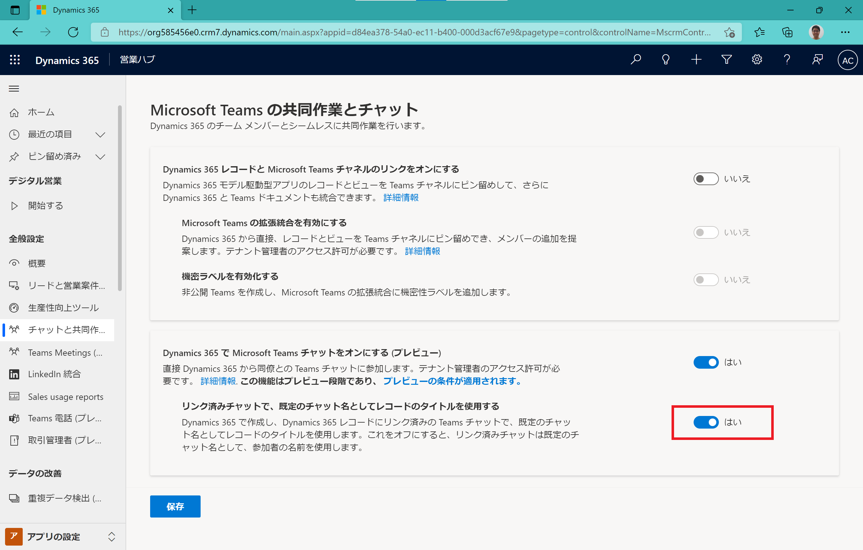Open 詳細情報 link in the Teams chat section
The width and height of the screenshot is (863, 550).
coord(218,381)
